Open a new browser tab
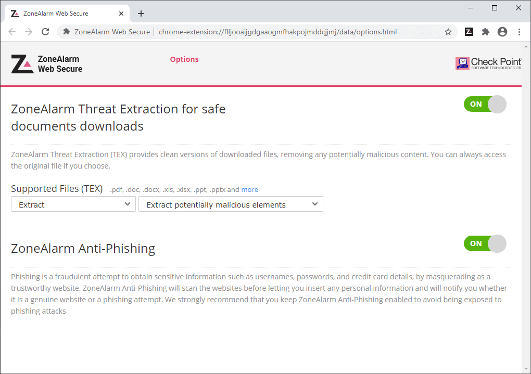This screenshot has width=531, height=374. pyautogui.click(x=141, y=13)
